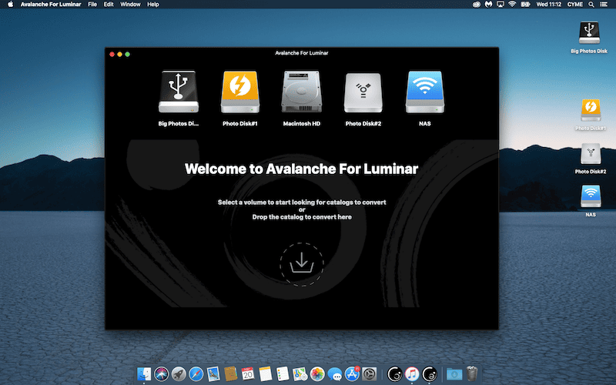Open Calendar from the Dock

click(248, 373)
